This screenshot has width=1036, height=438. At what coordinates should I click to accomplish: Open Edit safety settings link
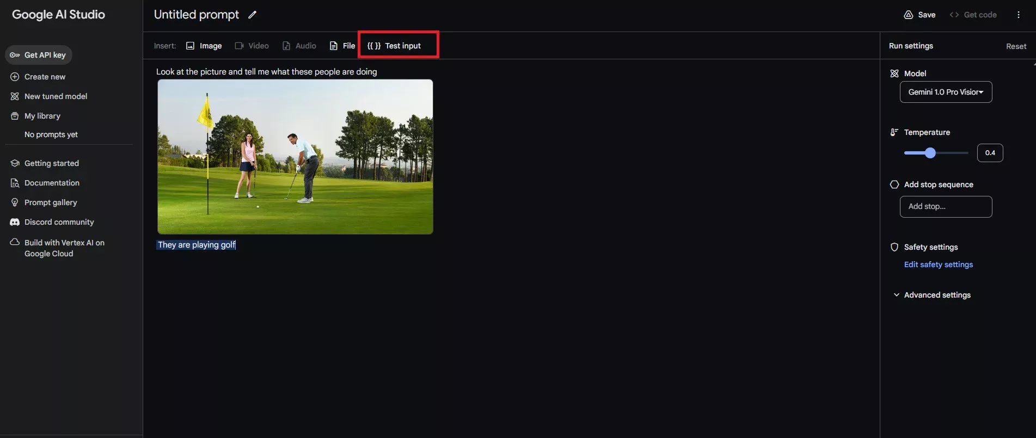938,264
